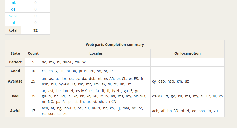The width and height of the screenshot is (237, 128).
Task: Click the Locales column header
Action: point(96,53)
